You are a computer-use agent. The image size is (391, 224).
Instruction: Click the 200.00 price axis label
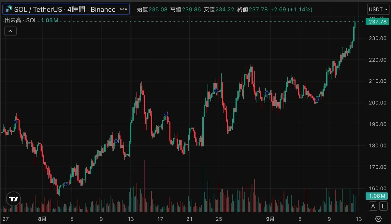[378, 103]
